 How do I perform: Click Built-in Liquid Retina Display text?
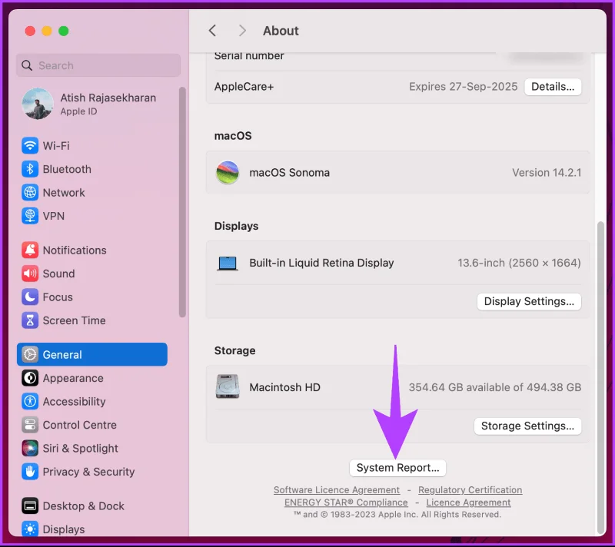pos(321,263)
